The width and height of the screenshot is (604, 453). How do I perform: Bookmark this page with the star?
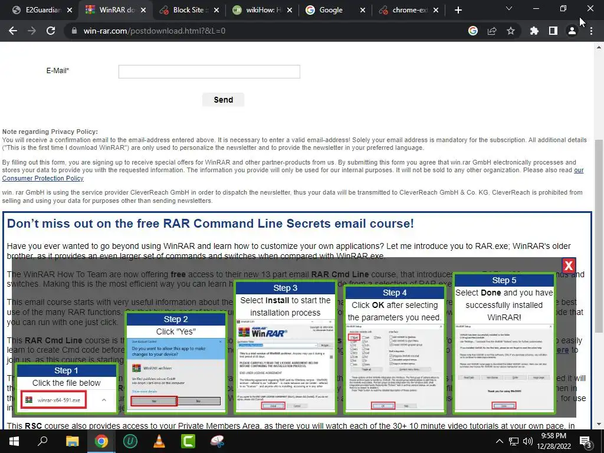pos(511,31)
